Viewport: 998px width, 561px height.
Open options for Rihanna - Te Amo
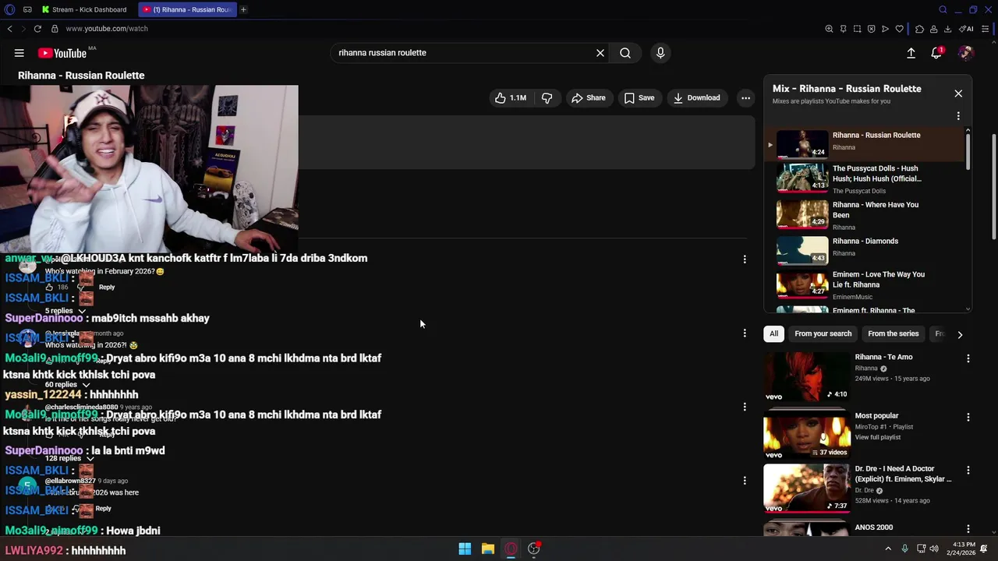pyautogui.click(x=968, y=358)
